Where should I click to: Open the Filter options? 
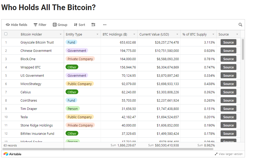pos(40,25)
